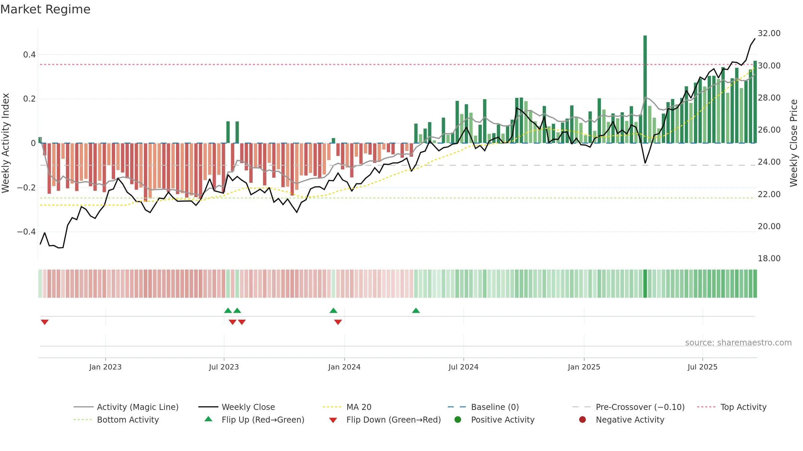Click the 24.00 price axis value

769,162
